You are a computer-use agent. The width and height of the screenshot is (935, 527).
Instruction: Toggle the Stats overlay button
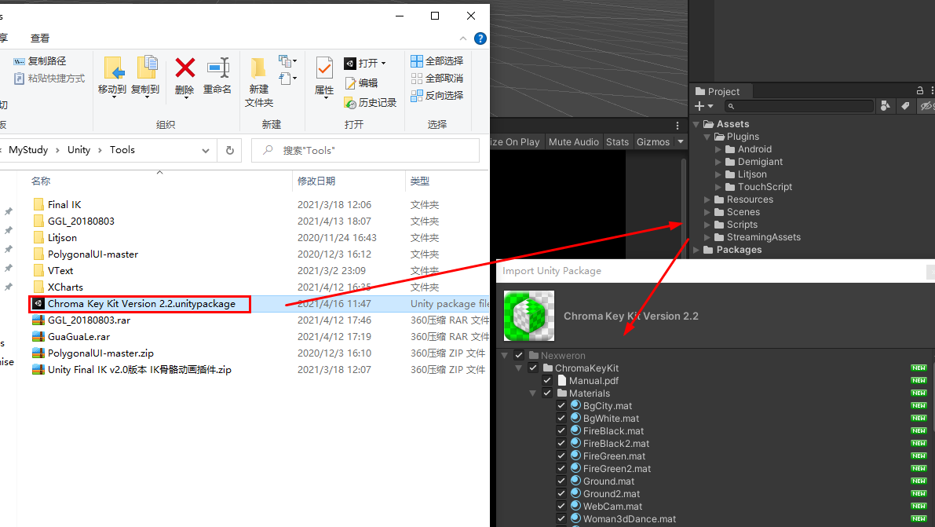point(617,141)
